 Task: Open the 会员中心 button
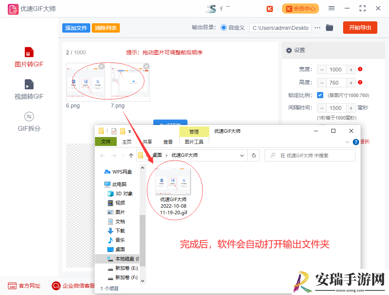[300, 9]
